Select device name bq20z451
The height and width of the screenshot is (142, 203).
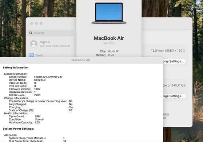pos(40,80)
